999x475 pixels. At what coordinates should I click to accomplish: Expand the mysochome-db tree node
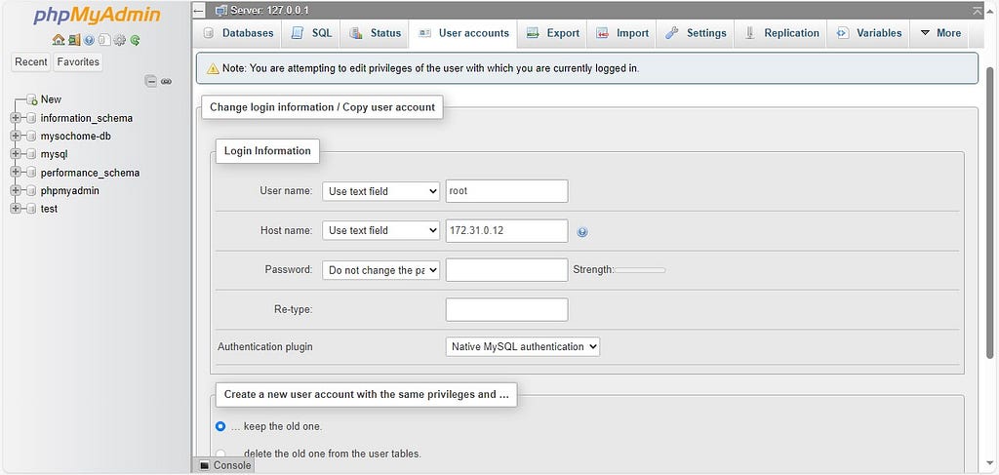[16, 137]
